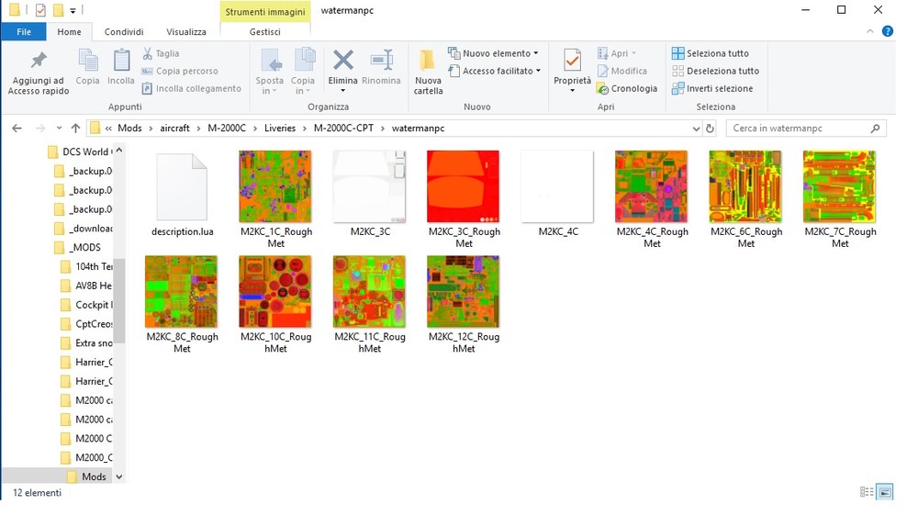Click the search magnifier icon
Image resolution: width=918 pixels, height=516 pixels.
tap(875, 129)
